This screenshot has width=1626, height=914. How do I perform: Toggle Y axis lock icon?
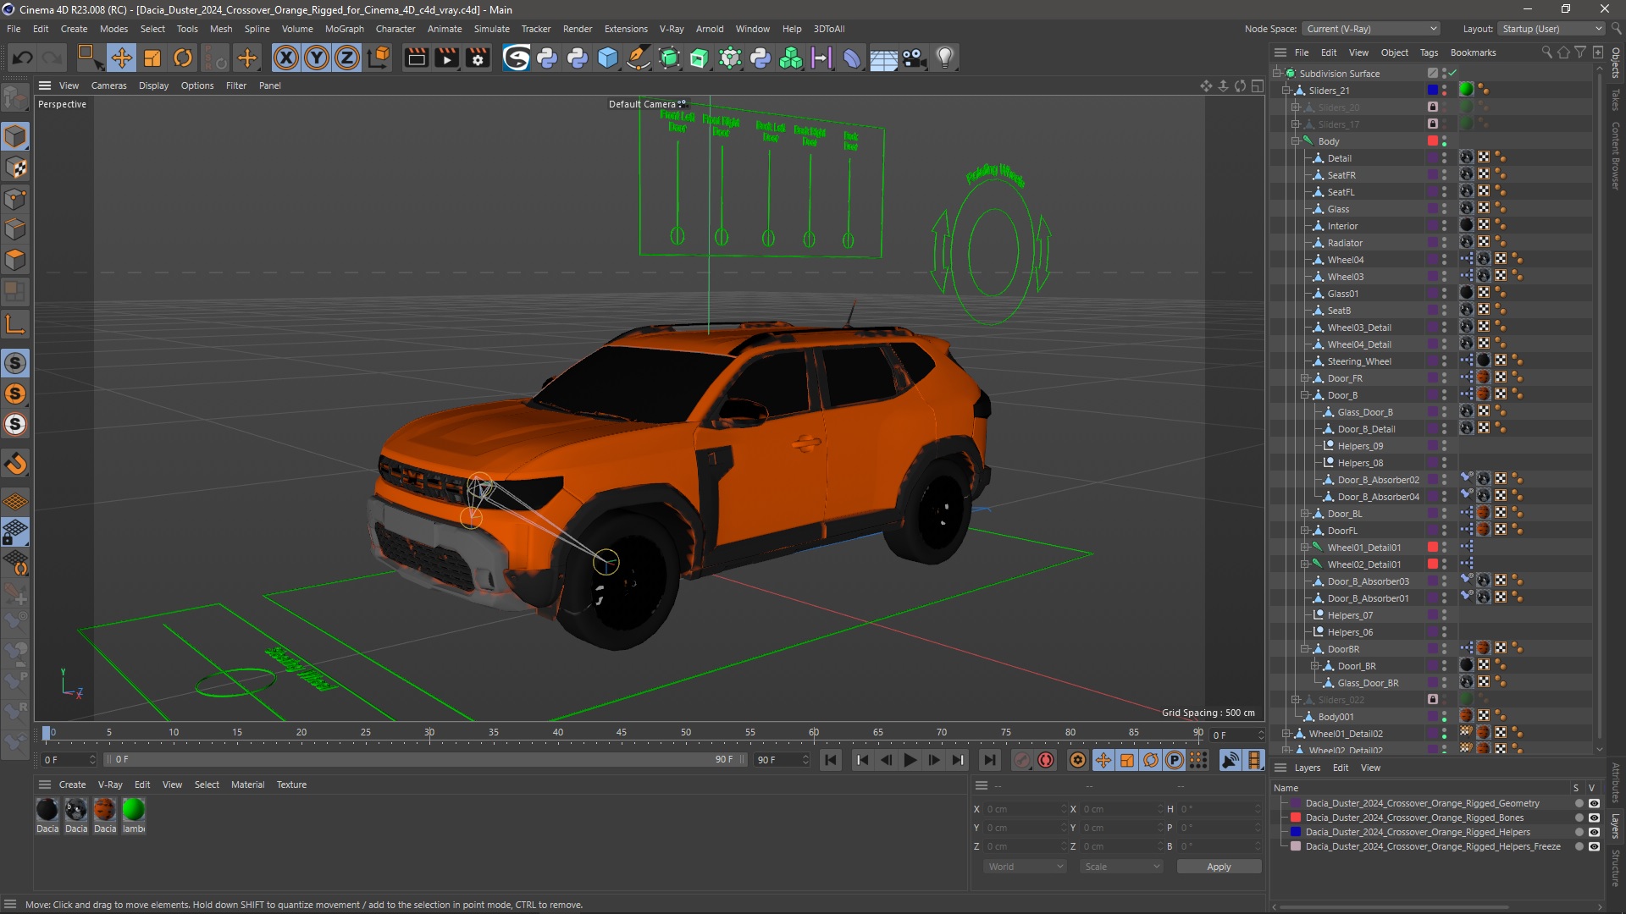click(x=317, y=58)
